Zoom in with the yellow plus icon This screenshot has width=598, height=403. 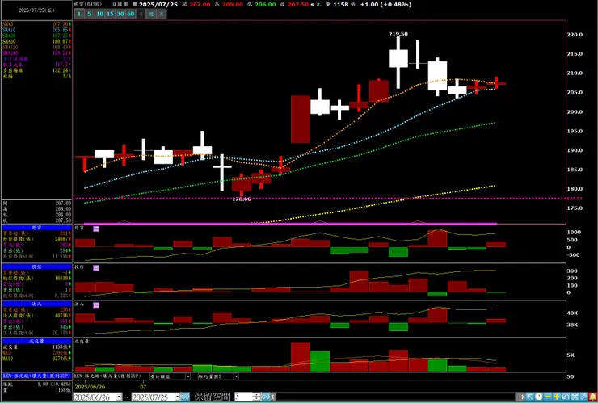557,397
